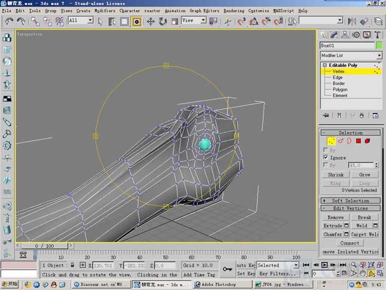The width and height of the screenshot is (386, 290).
Task: Click the Remove vertices button
Action: pos(336,217)
